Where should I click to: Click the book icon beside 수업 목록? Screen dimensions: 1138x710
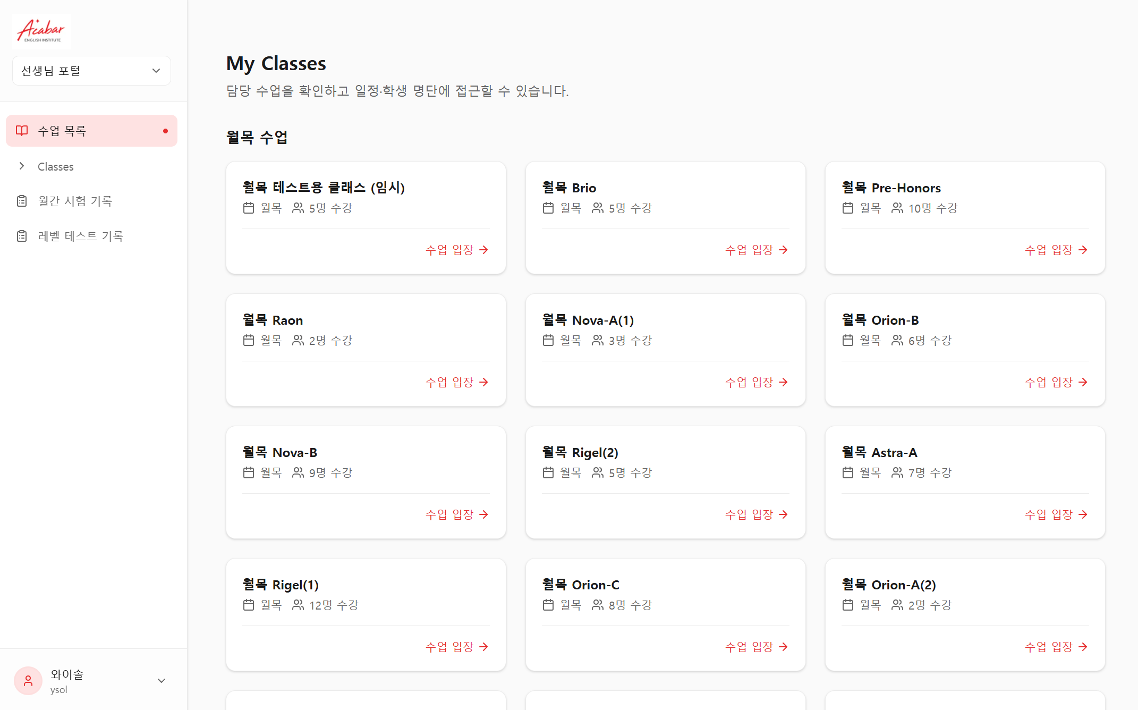(22, 131)
